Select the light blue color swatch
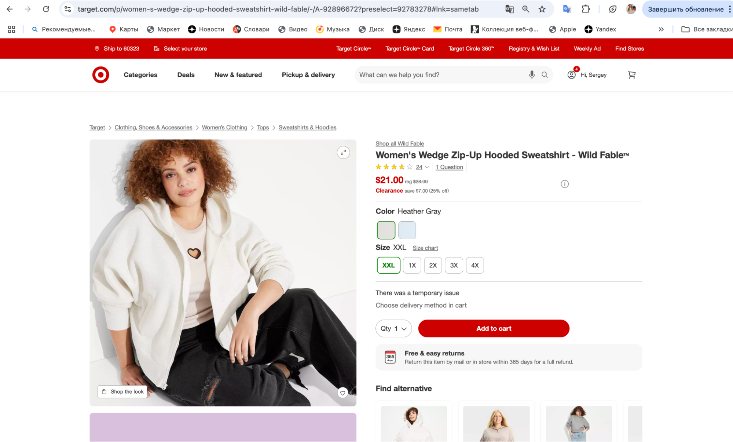This screenshot has width=733, height=442. click(x=407, y=230)
